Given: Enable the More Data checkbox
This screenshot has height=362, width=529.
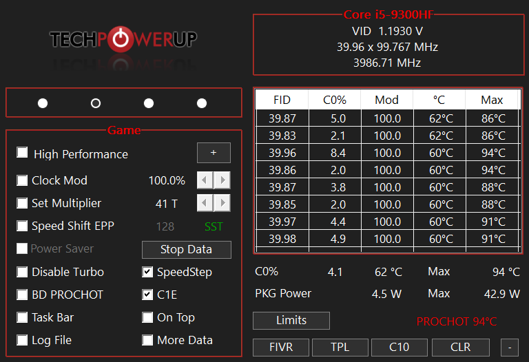Looking at the screenshot, I should 147,340.
